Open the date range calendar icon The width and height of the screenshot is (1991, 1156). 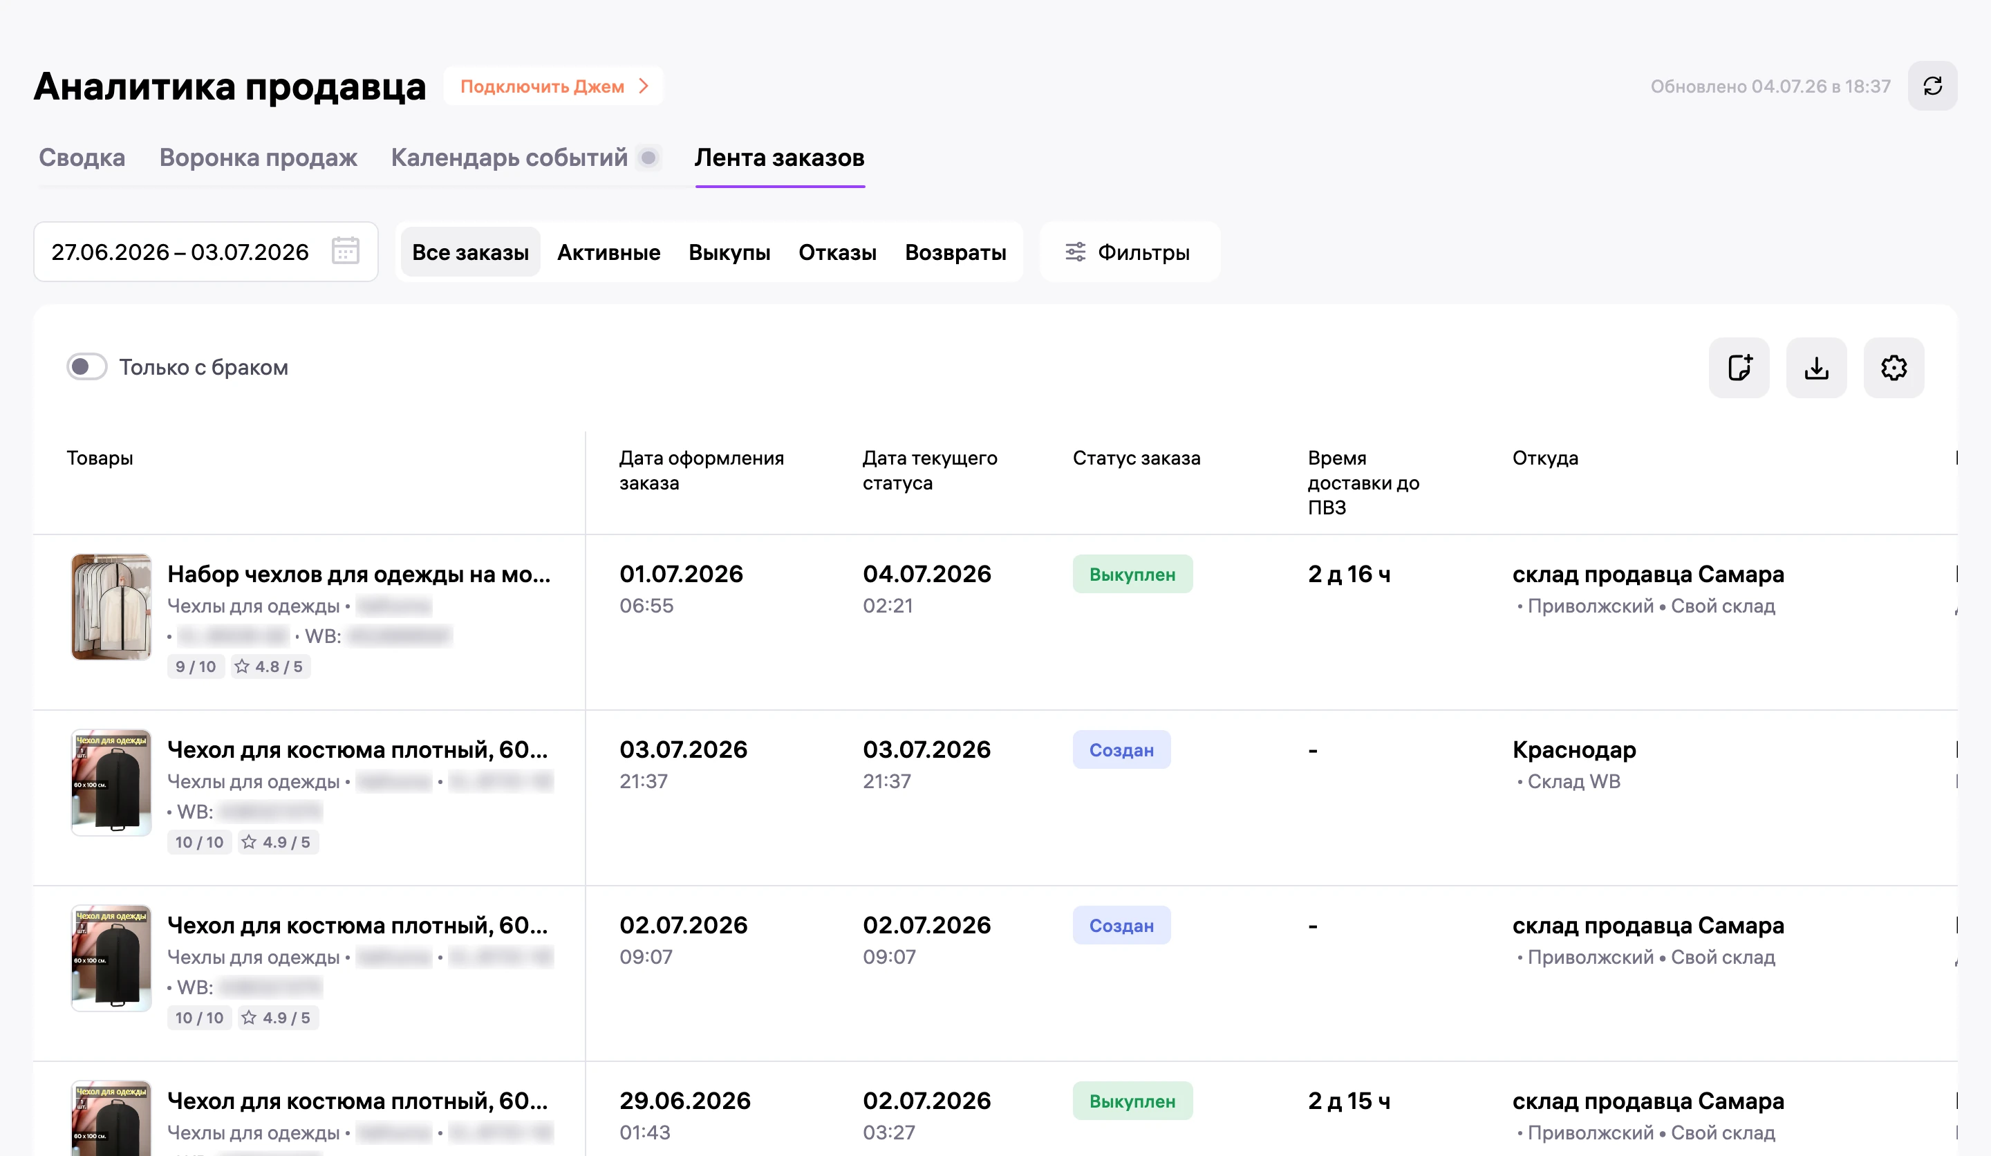point(345,251)
